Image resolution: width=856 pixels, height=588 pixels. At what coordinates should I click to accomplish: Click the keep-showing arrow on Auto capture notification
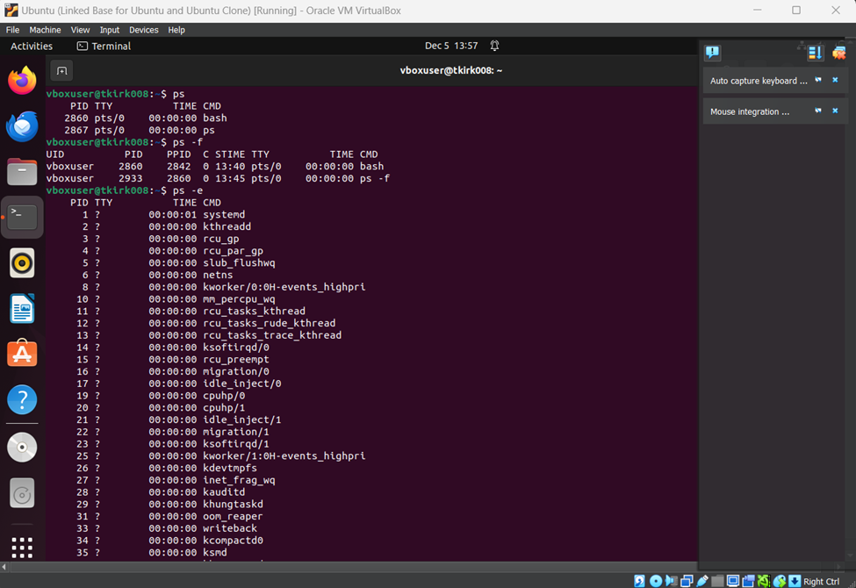pyautogui.click(x=817, y=80)
